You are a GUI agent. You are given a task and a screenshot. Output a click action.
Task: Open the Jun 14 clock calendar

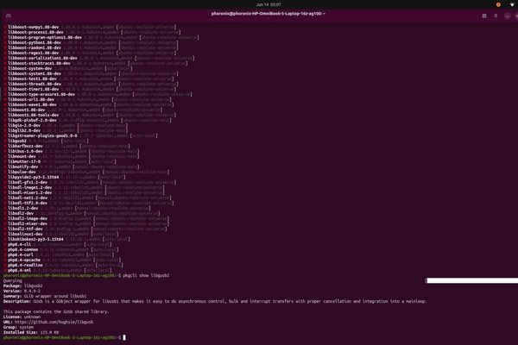coord(268,4)
